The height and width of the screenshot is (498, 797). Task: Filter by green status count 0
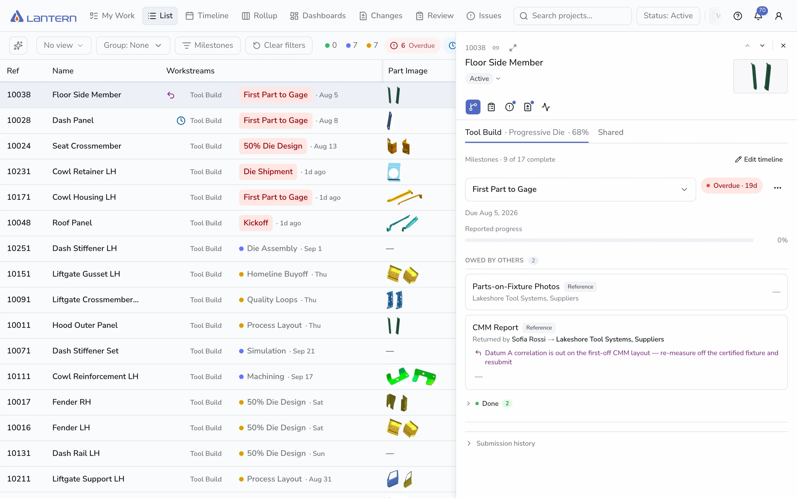point(331,46)
